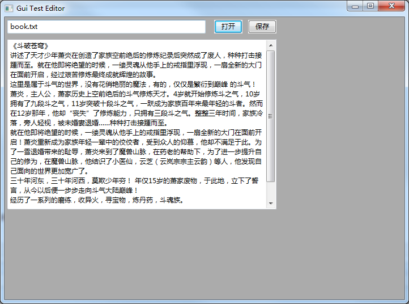Click the title line 《斗破苍穹》

29,46
